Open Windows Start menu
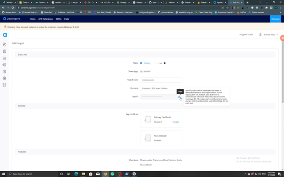Viewport: 284px width, 177px height. [4, 174]
